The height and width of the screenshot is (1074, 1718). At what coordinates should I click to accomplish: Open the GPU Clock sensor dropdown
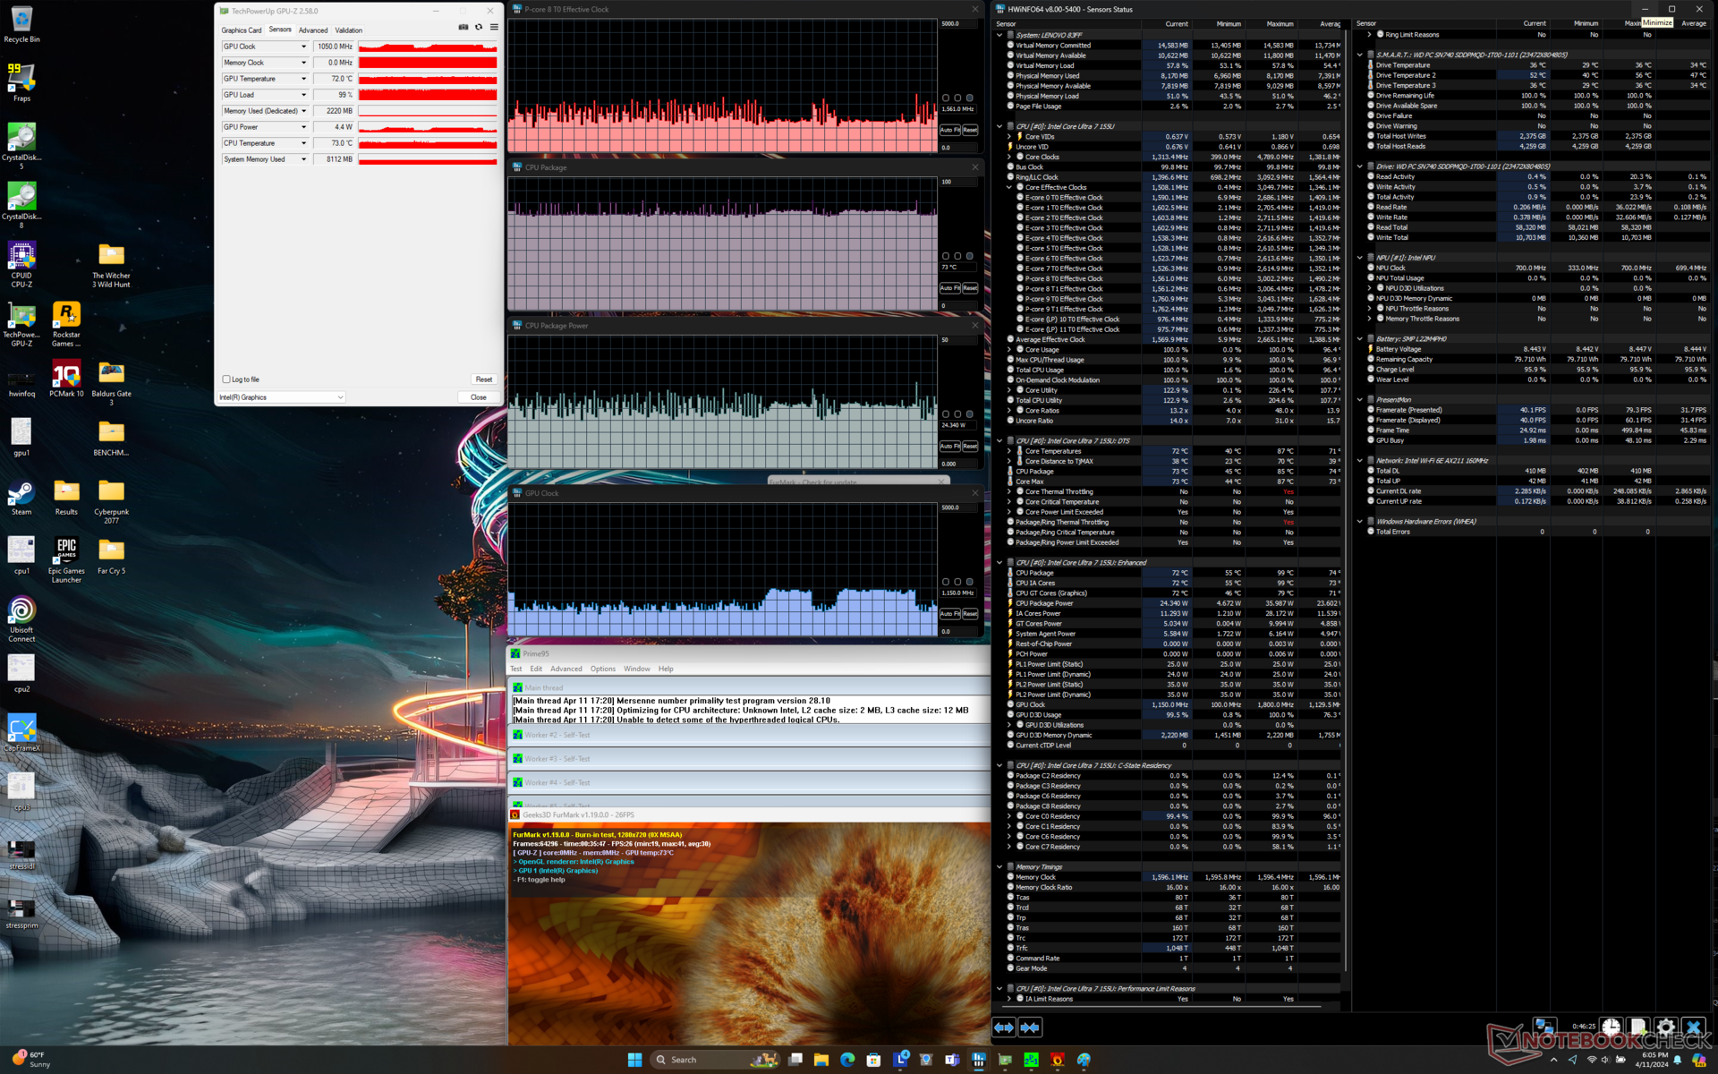303,47
